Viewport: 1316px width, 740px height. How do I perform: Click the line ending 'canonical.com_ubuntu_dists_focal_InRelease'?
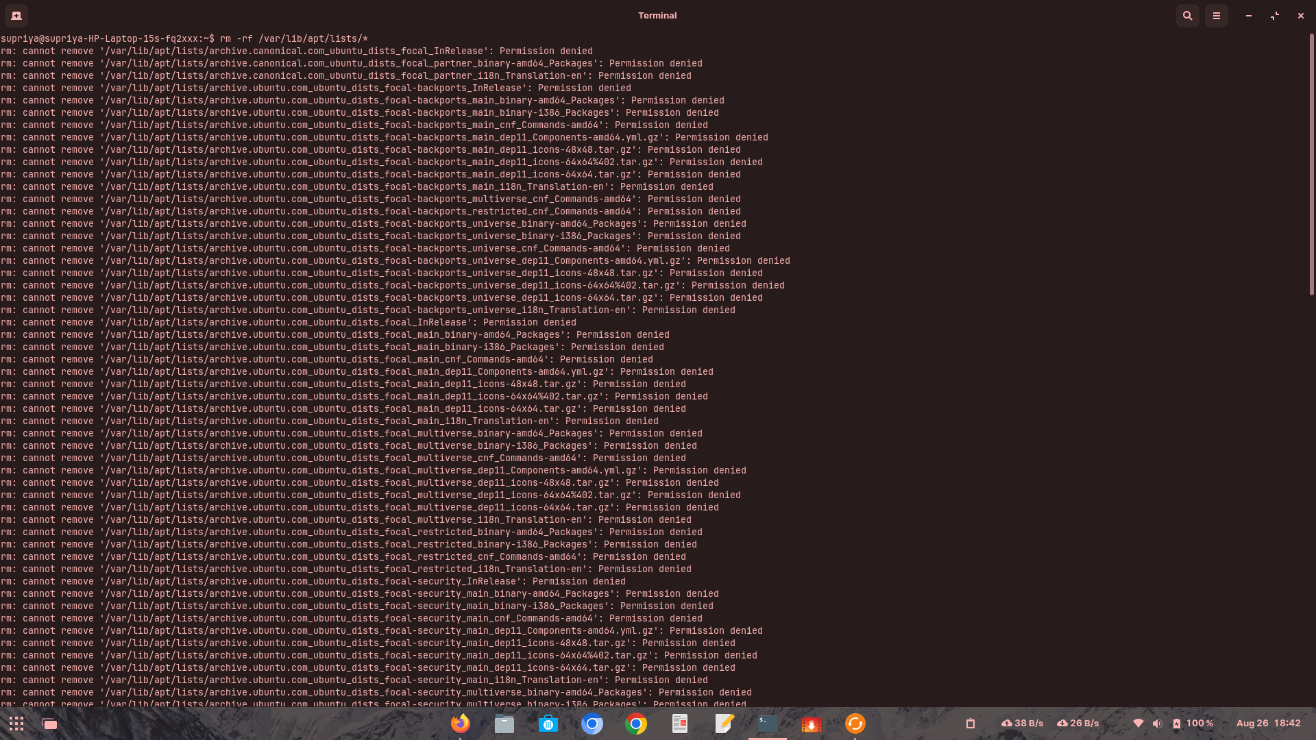[x=297, y=51]
